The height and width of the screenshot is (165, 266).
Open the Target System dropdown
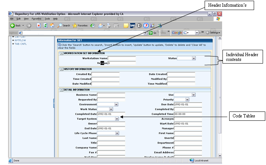click(117, 119)
